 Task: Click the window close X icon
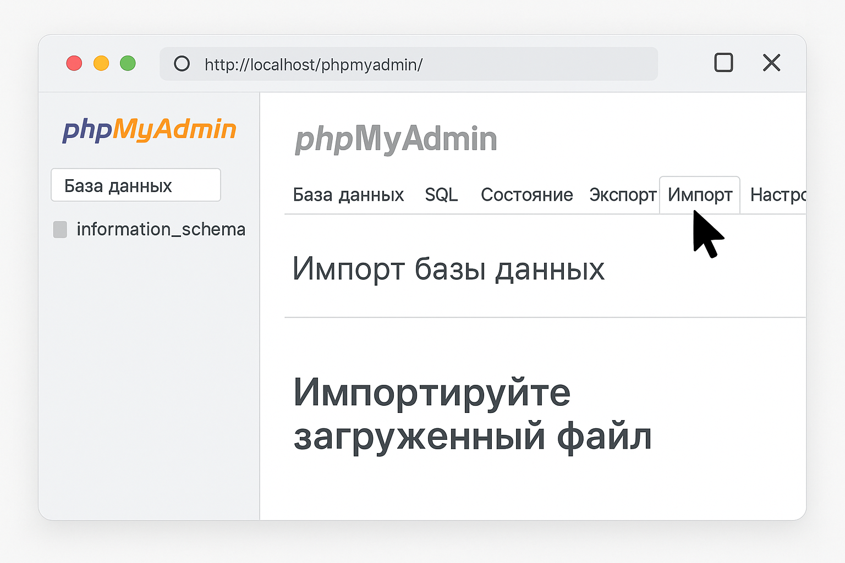pos(771,63)
